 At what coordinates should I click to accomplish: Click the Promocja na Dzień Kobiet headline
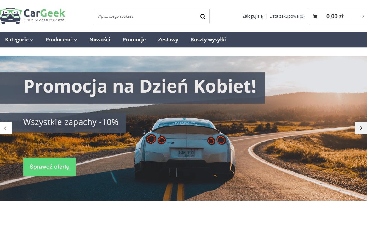[x=140, y=87]
